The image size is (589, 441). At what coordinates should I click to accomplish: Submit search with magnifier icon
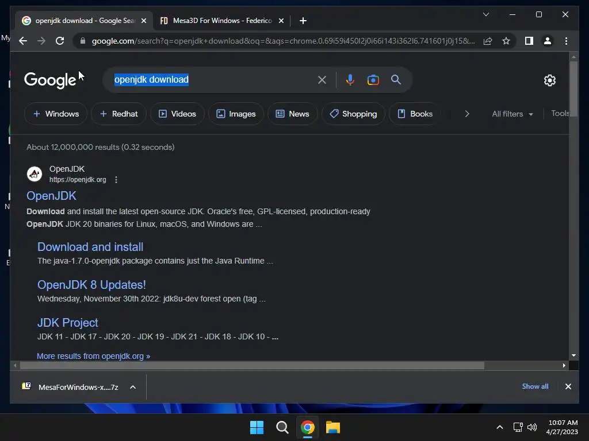click(396, 79)
